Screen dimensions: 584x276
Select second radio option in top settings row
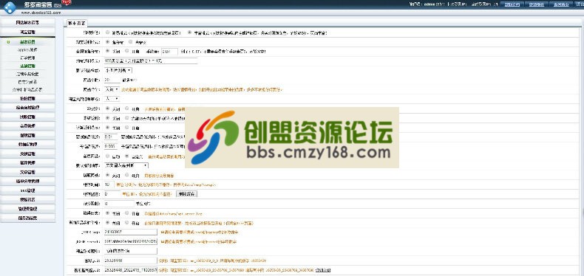click(190, 32)
